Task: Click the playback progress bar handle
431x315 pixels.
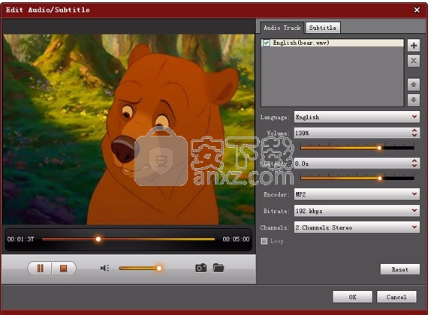Action: point(98,239)
